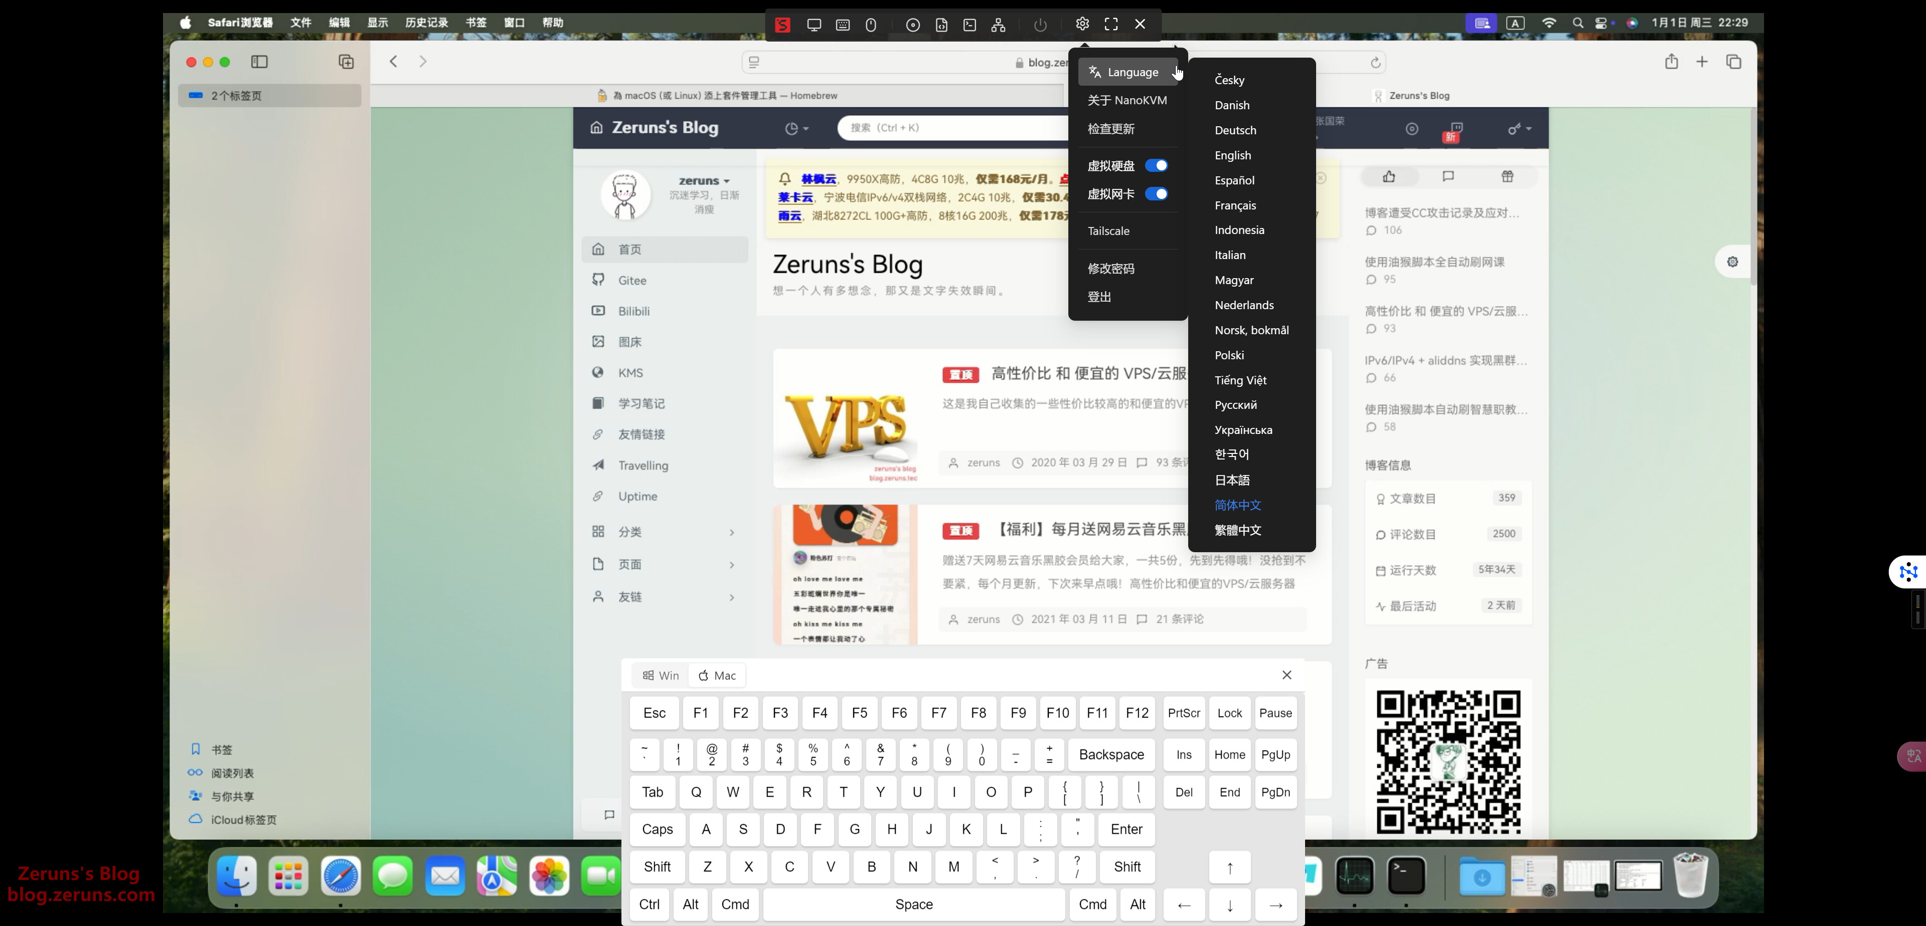Toggle the 虚拟网卡 virtual network switch
The width and height of the screenshot is (1926, 926).
tap(1156, 194)
